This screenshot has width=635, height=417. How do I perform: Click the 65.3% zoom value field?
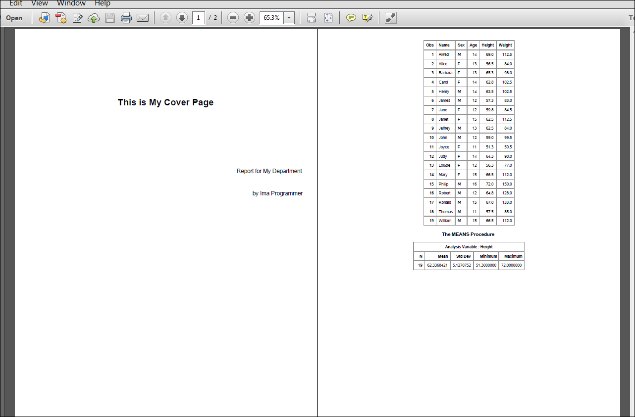pos(271,18)
